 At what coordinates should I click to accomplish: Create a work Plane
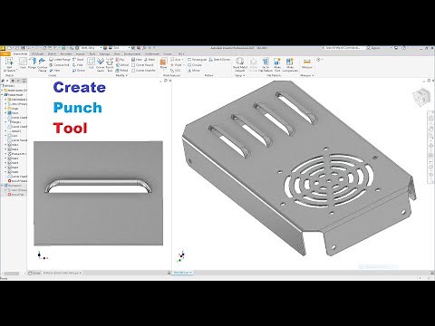(163, 63)
